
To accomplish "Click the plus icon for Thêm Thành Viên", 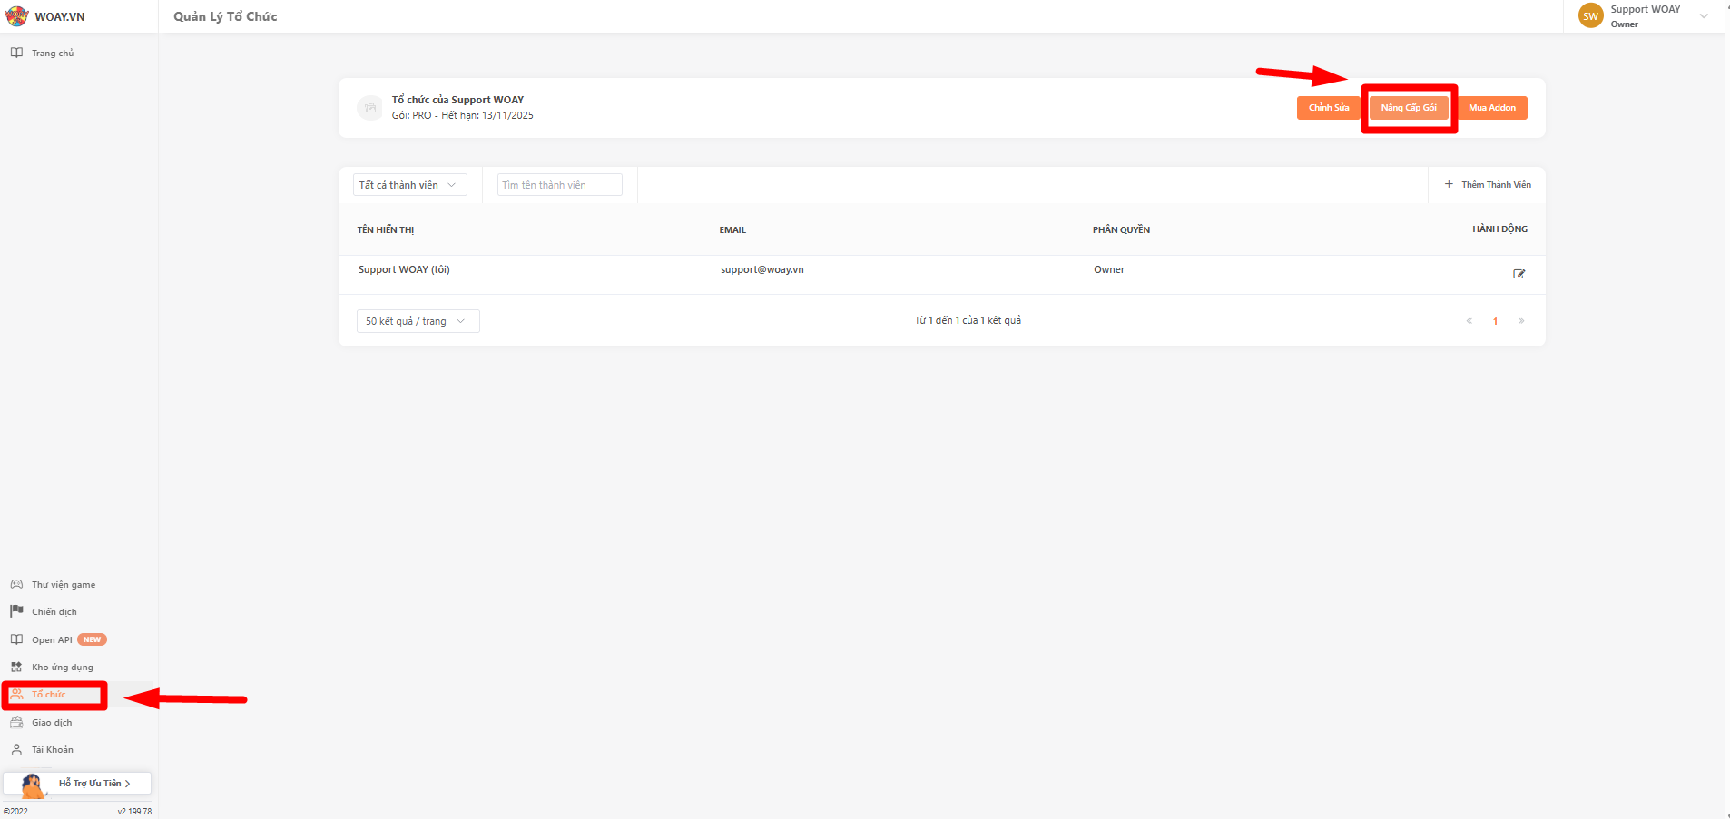I will pos(1449,184).
